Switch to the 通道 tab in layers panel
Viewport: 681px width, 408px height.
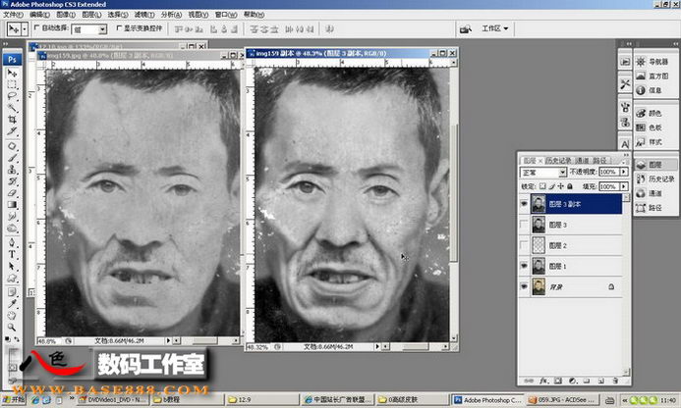(x=583, y=160)
